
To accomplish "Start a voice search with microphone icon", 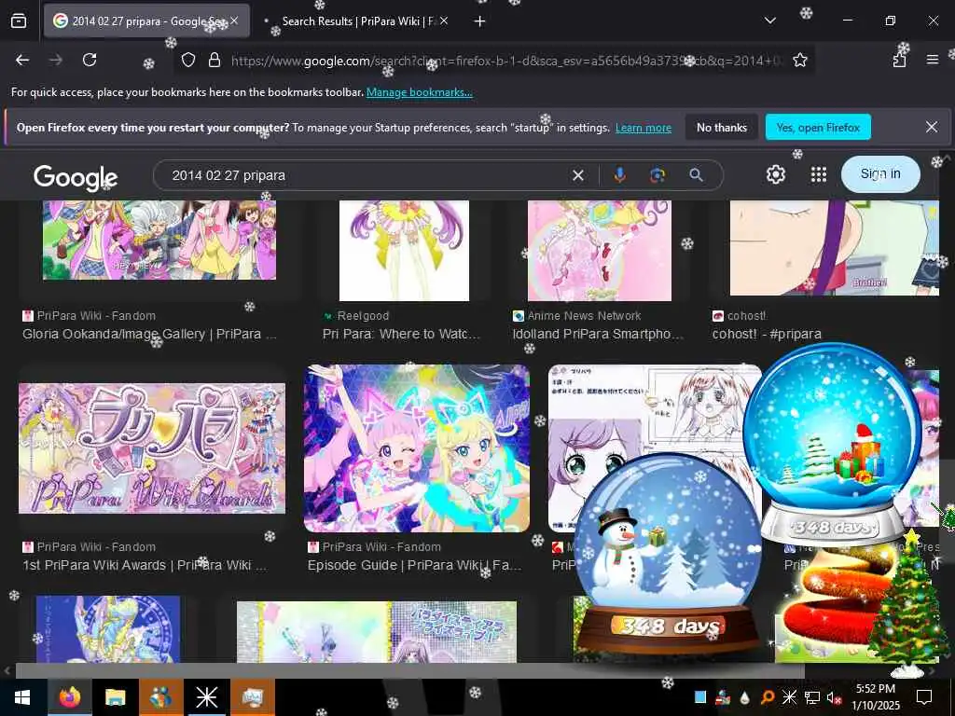I will pyautogui.click(x=619, y=175).
